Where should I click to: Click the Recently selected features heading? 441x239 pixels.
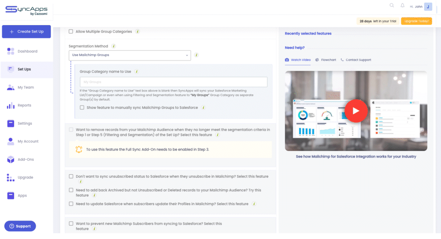click(x=308, y=34)
